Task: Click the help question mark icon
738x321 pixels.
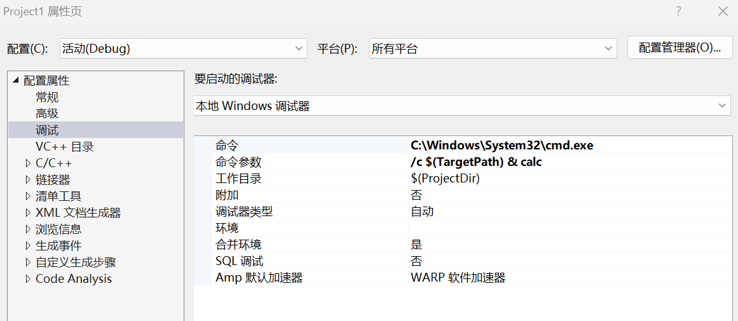Action: point(678,11)
